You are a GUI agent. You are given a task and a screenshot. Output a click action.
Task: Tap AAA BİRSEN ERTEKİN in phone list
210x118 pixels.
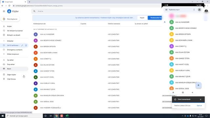183,34
